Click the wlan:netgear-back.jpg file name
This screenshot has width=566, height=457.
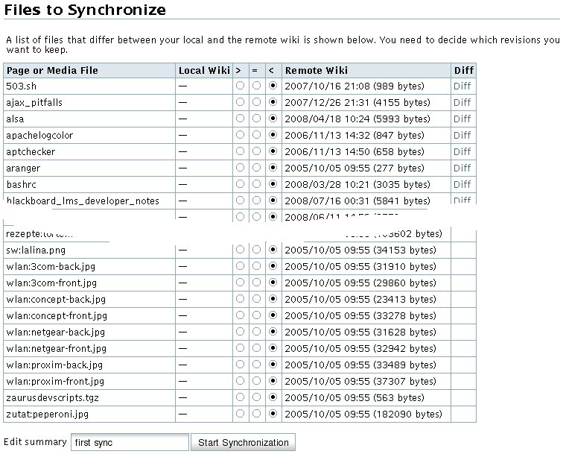(56, 332)
